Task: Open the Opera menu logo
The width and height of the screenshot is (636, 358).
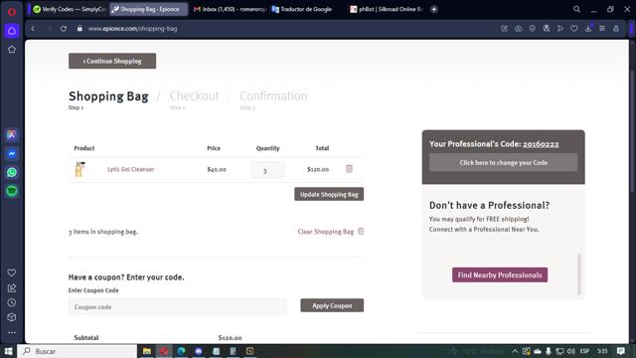Action: 12,11
